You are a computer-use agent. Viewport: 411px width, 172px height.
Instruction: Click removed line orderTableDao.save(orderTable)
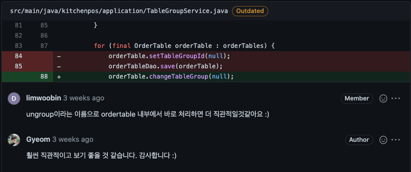coord(166,66)
